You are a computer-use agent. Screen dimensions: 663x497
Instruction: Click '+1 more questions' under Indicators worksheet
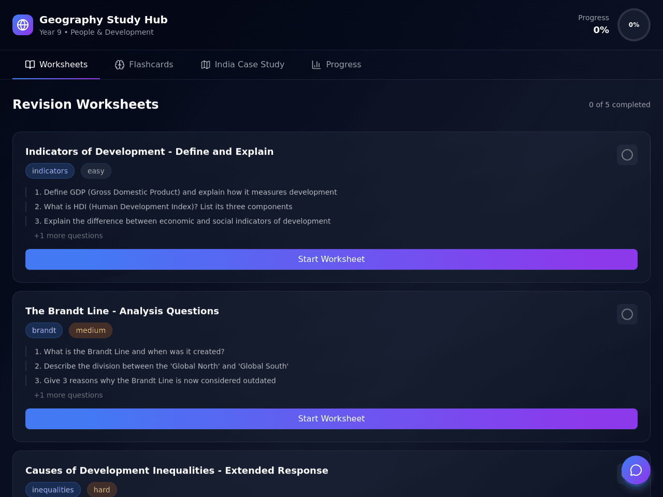(x=68, y=236)
